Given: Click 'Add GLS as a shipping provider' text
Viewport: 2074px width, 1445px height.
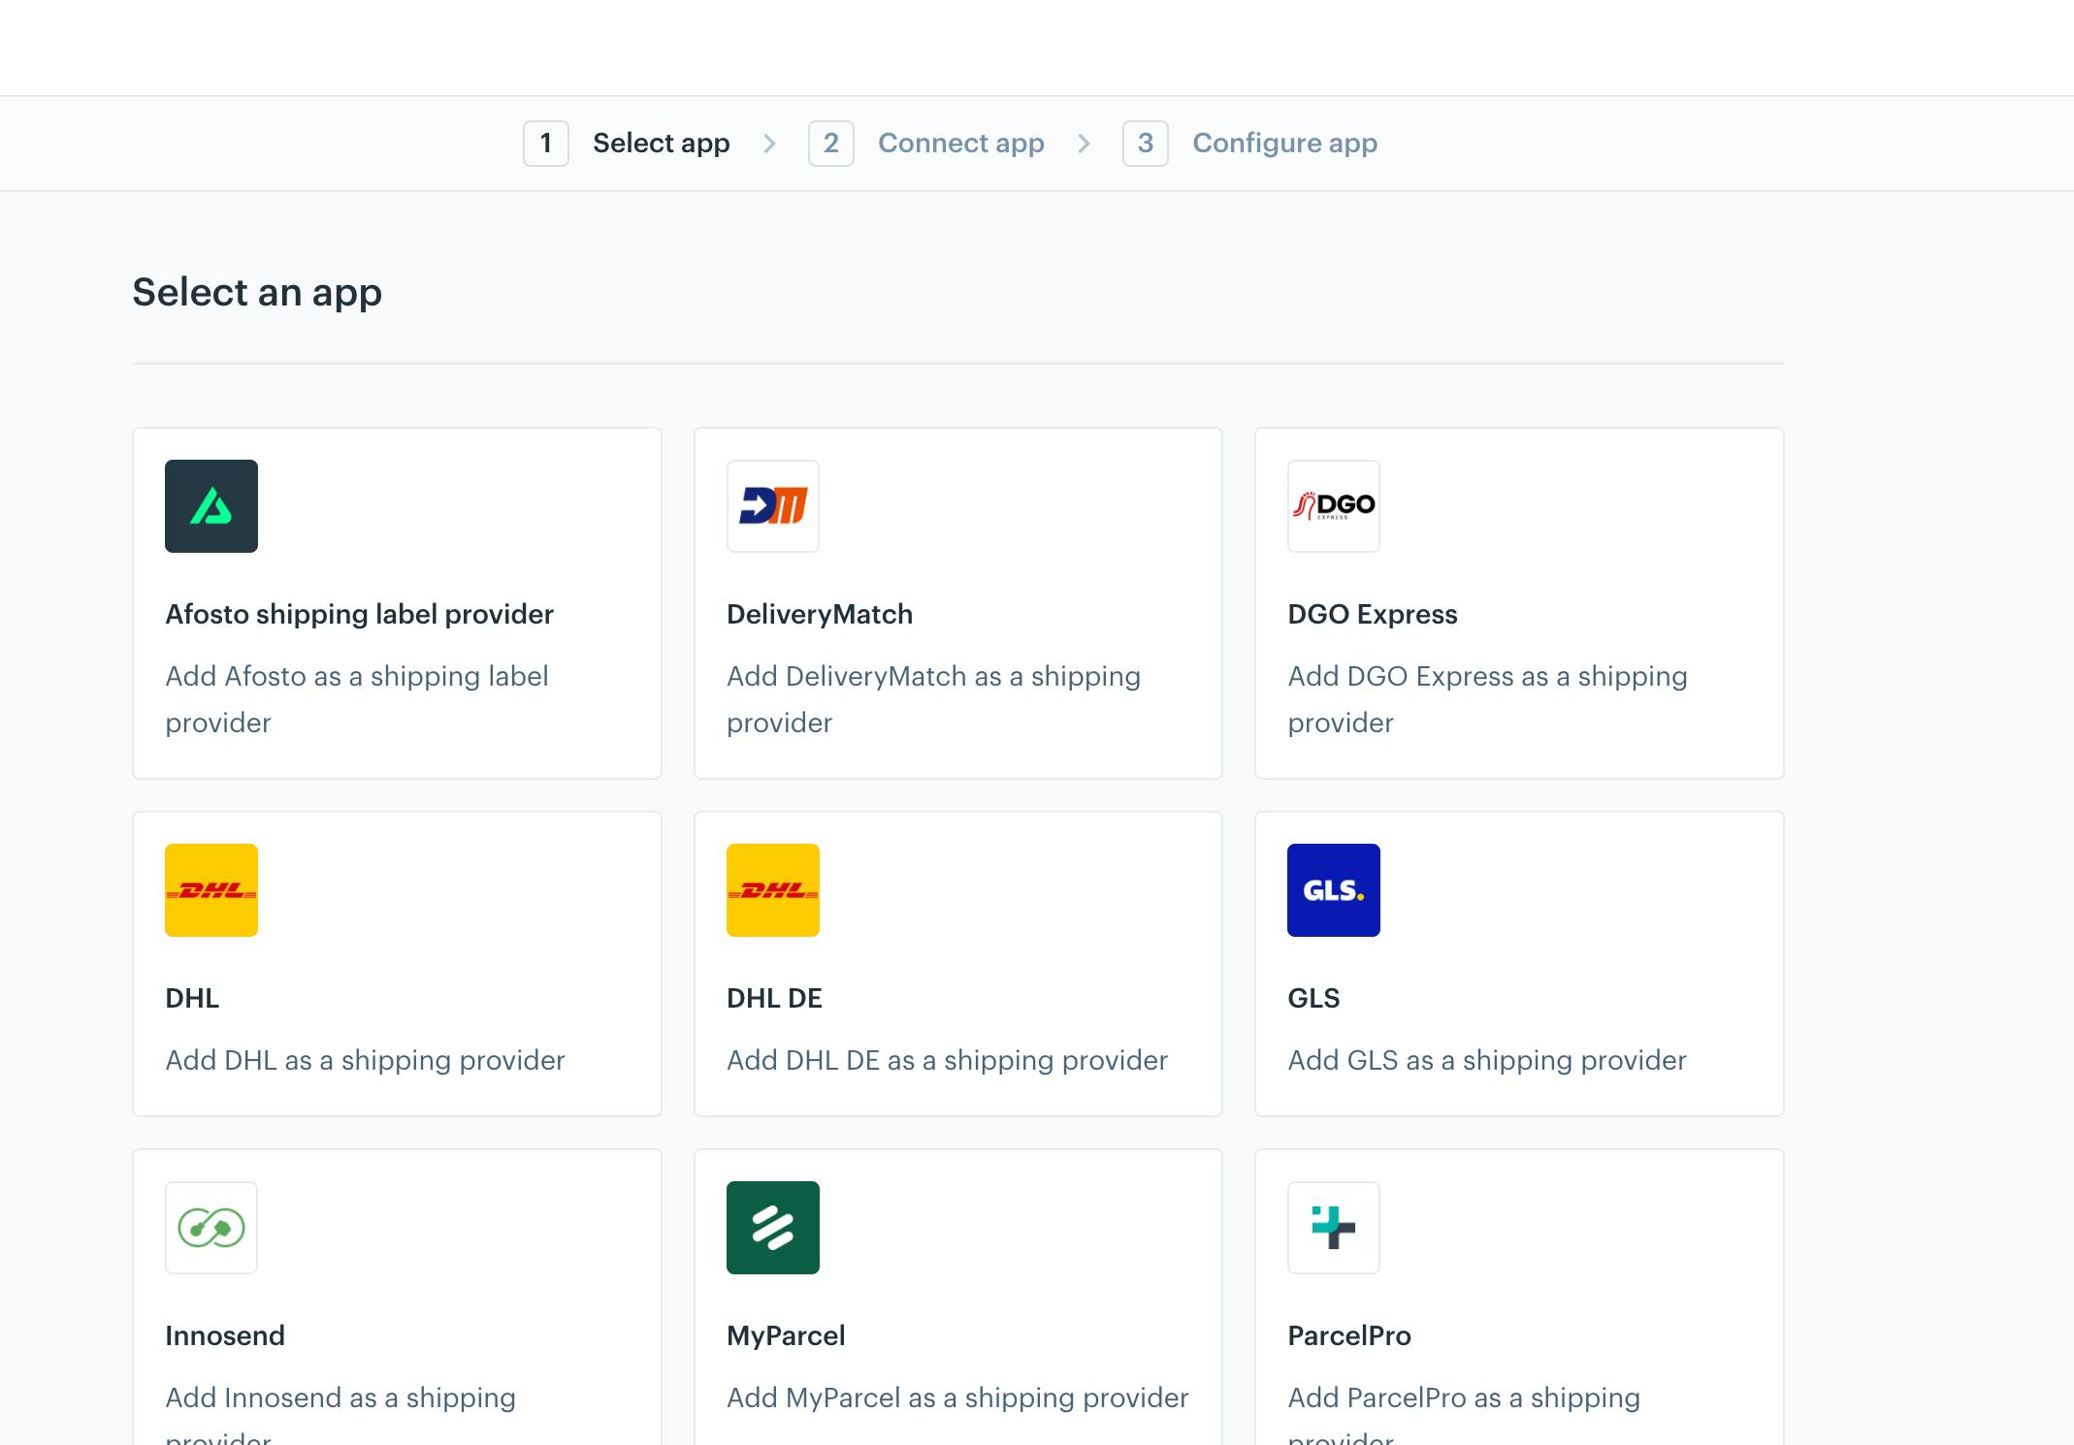Looking at the screenshot, I should pos(1487,1060).
